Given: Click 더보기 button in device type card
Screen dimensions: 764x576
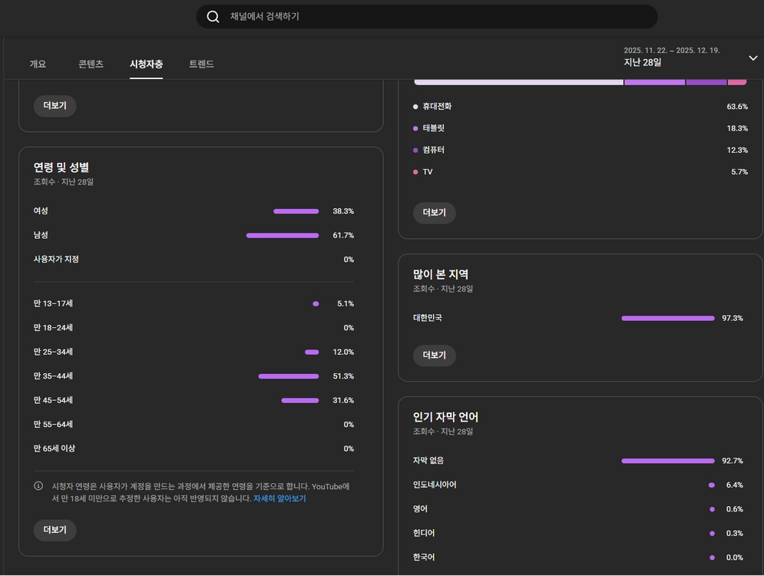Looking at the screenshot, I should pyautogui.click(x=434, y=213).
